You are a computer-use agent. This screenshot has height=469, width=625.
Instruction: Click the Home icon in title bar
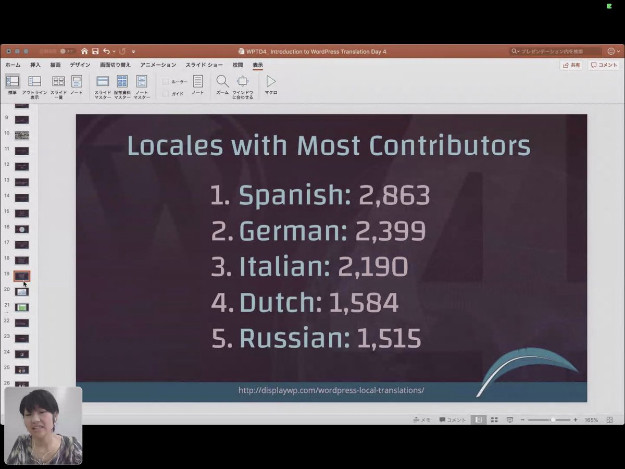[x=84, y=51]
